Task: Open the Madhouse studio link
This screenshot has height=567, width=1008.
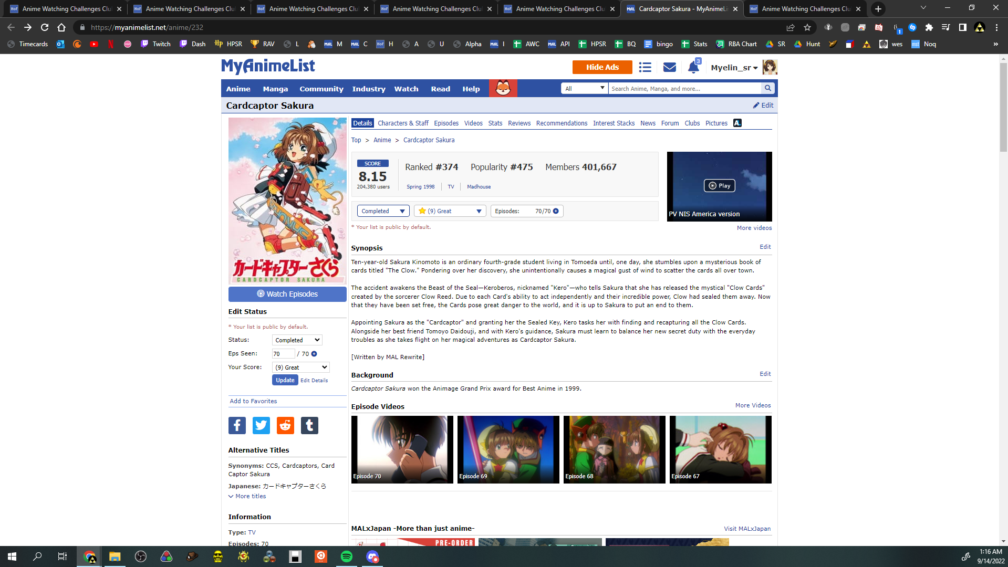Action: click(x=479, y=187)
